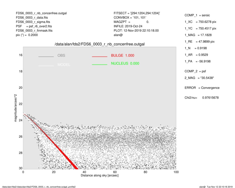This screenshot has height=188, width=235.
Task: Click the y-axis tick label 16
Action: [21, 55]
